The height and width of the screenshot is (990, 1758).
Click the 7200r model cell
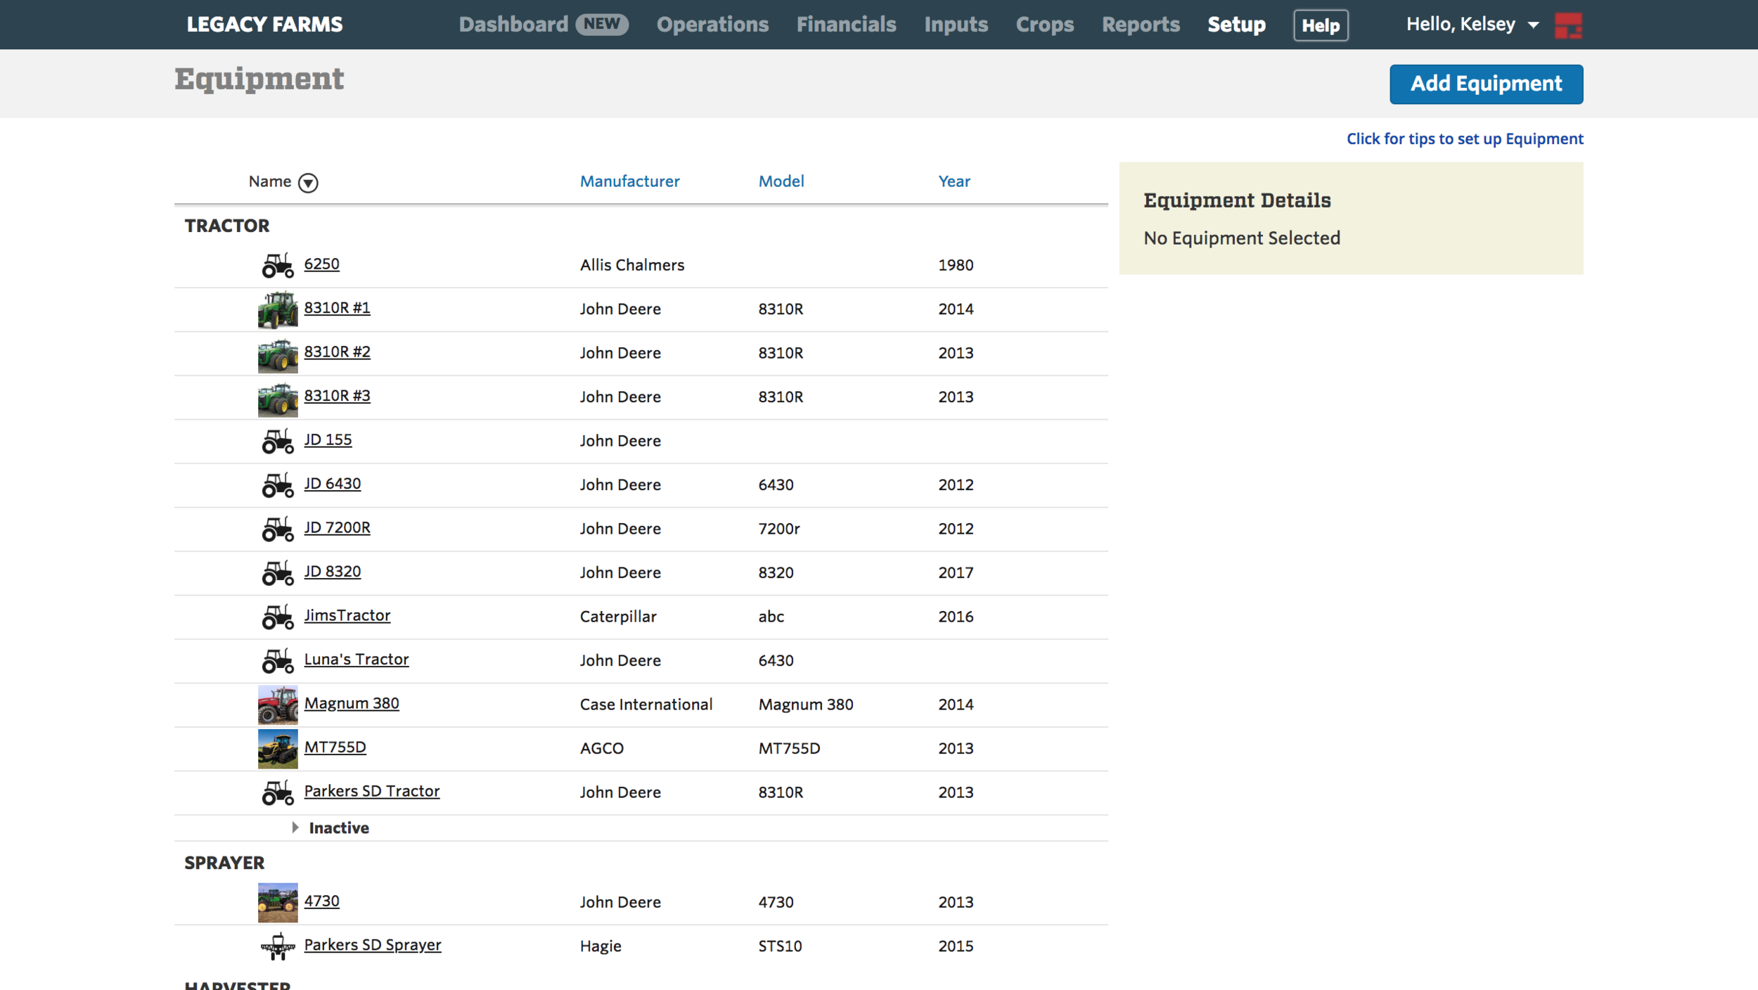tap(778, 529)
